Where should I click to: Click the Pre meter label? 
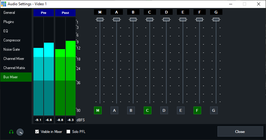(43, 13)
